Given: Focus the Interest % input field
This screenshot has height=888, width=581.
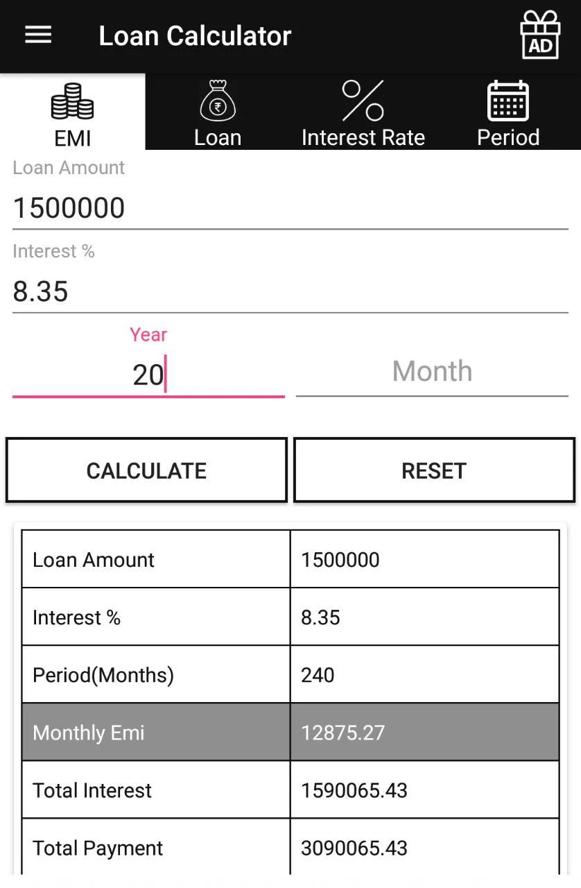Looking at the screenshot, I should pos(290,291).
